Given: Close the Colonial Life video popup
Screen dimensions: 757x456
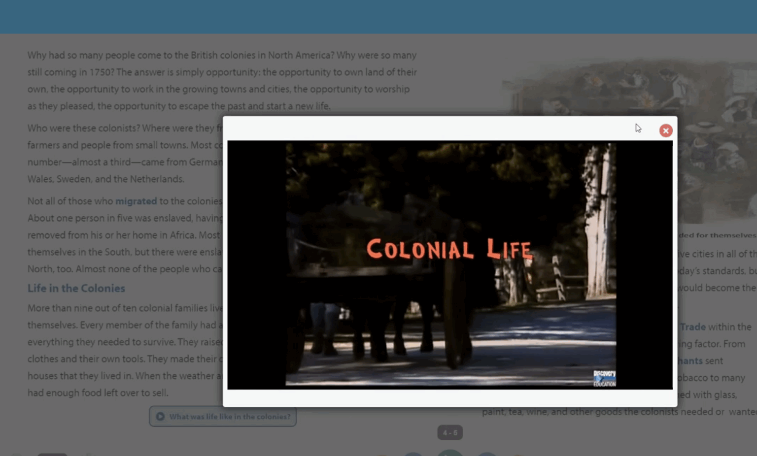Looking at the screenshot, I should coord(665,130).
